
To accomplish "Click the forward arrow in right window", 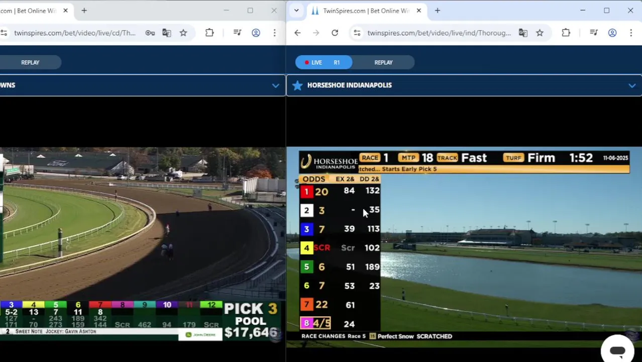I will click(316, 33).
